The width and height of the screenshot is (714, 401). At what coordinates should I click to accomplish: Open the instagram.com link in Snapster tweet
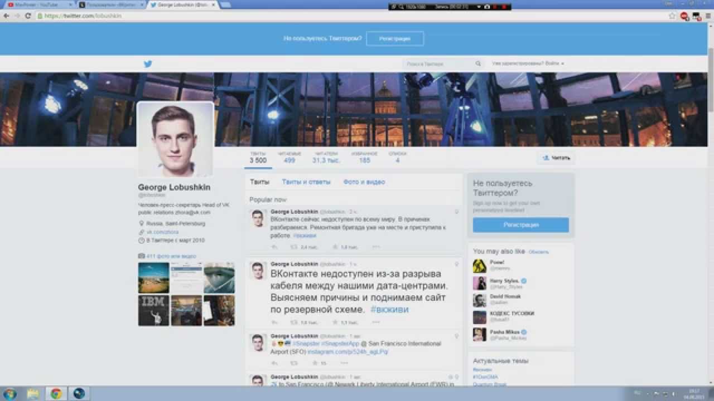[348, 352]
